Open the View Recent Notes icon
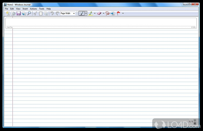The height and width of the screenshot is (131, 203). click(13, 13)
